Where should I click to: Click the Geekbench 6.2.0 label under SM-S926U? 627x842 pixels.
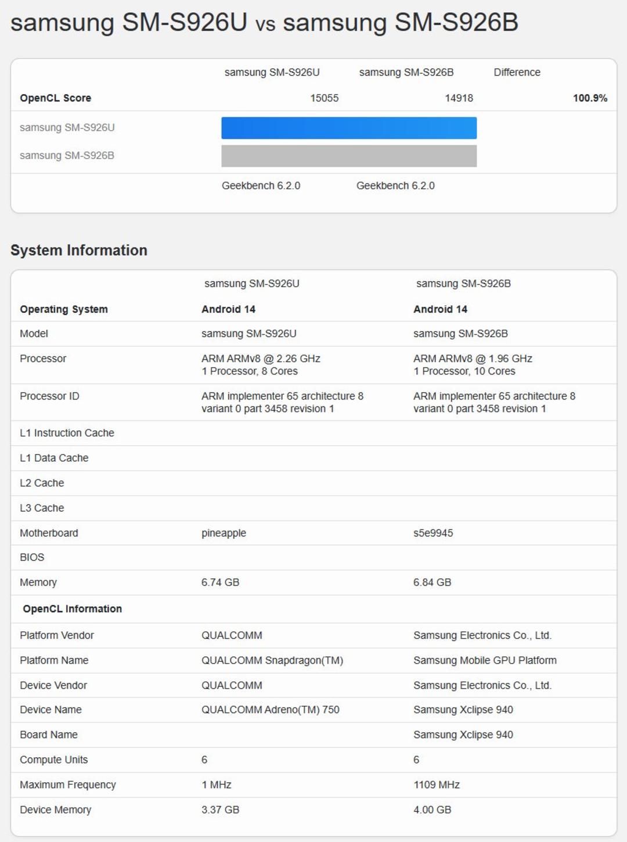tap(261, 186)
